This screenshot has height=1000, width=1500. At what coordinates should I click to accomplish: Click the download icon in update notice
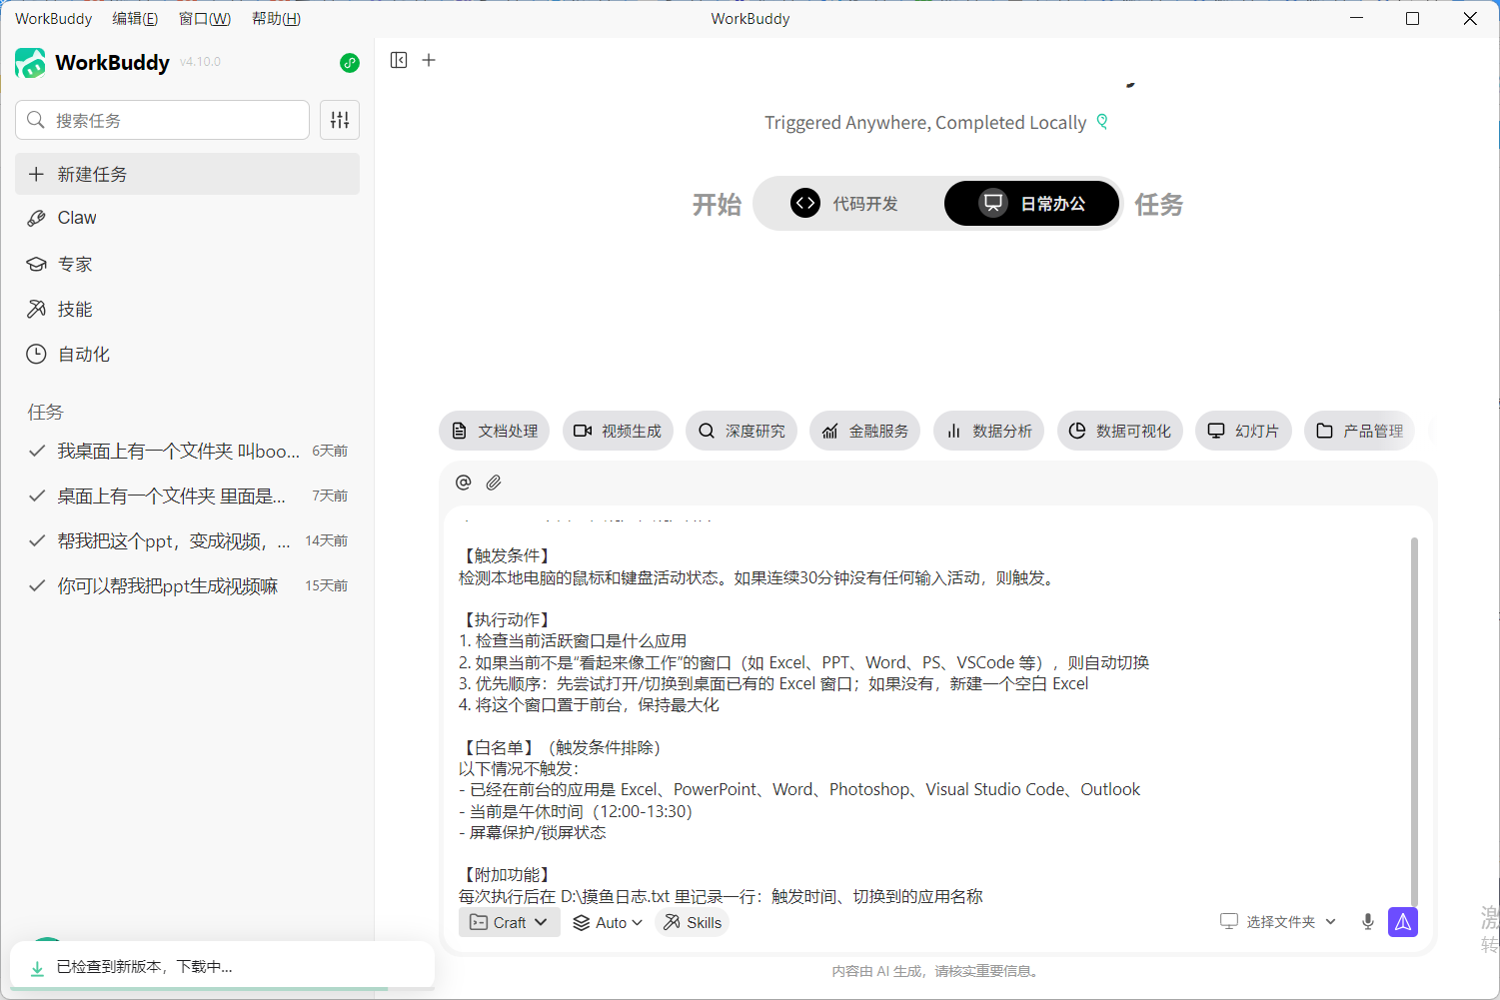(37, 968)
